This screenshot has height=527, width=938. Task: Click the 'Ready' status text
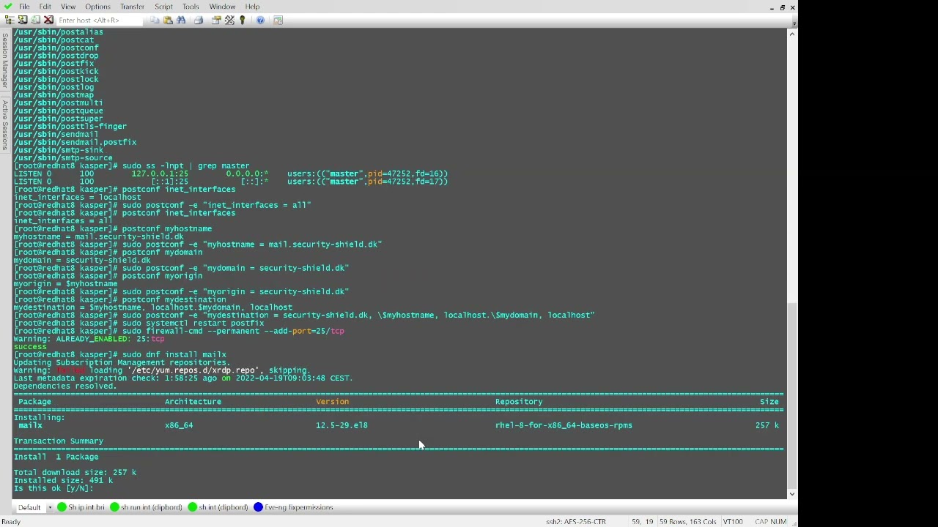click(11, 522)
